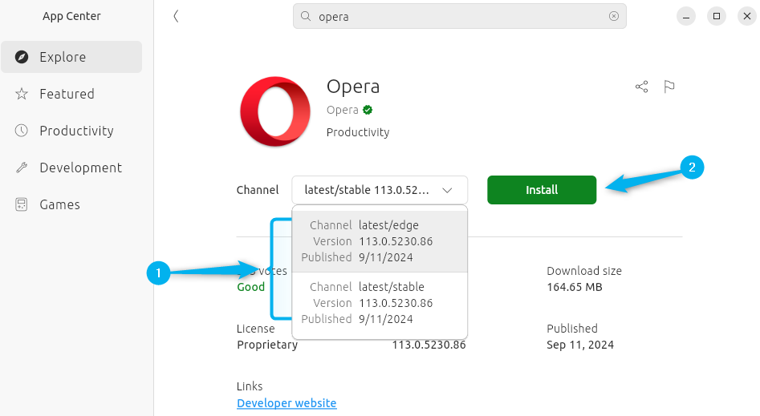Click the green verified publisher badge
This screenshot has height=416, width=760.
pos(368,110)
